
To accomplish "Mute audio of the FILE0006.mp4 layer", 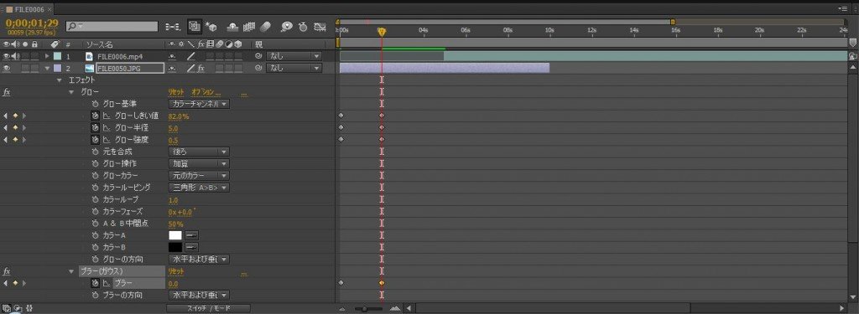I will [x=16, y=56].
